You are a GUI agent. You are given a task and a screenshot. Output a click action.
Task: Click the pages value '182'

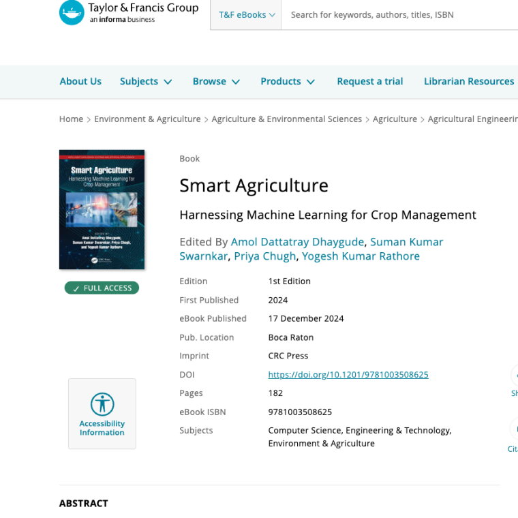pyautogui.click(x=275, y=393)
